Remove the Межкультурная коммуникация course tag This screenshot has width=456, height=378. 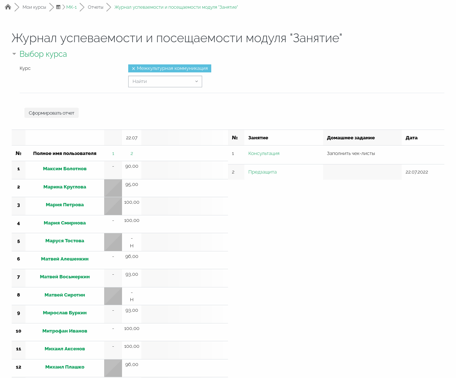point(133,68)
